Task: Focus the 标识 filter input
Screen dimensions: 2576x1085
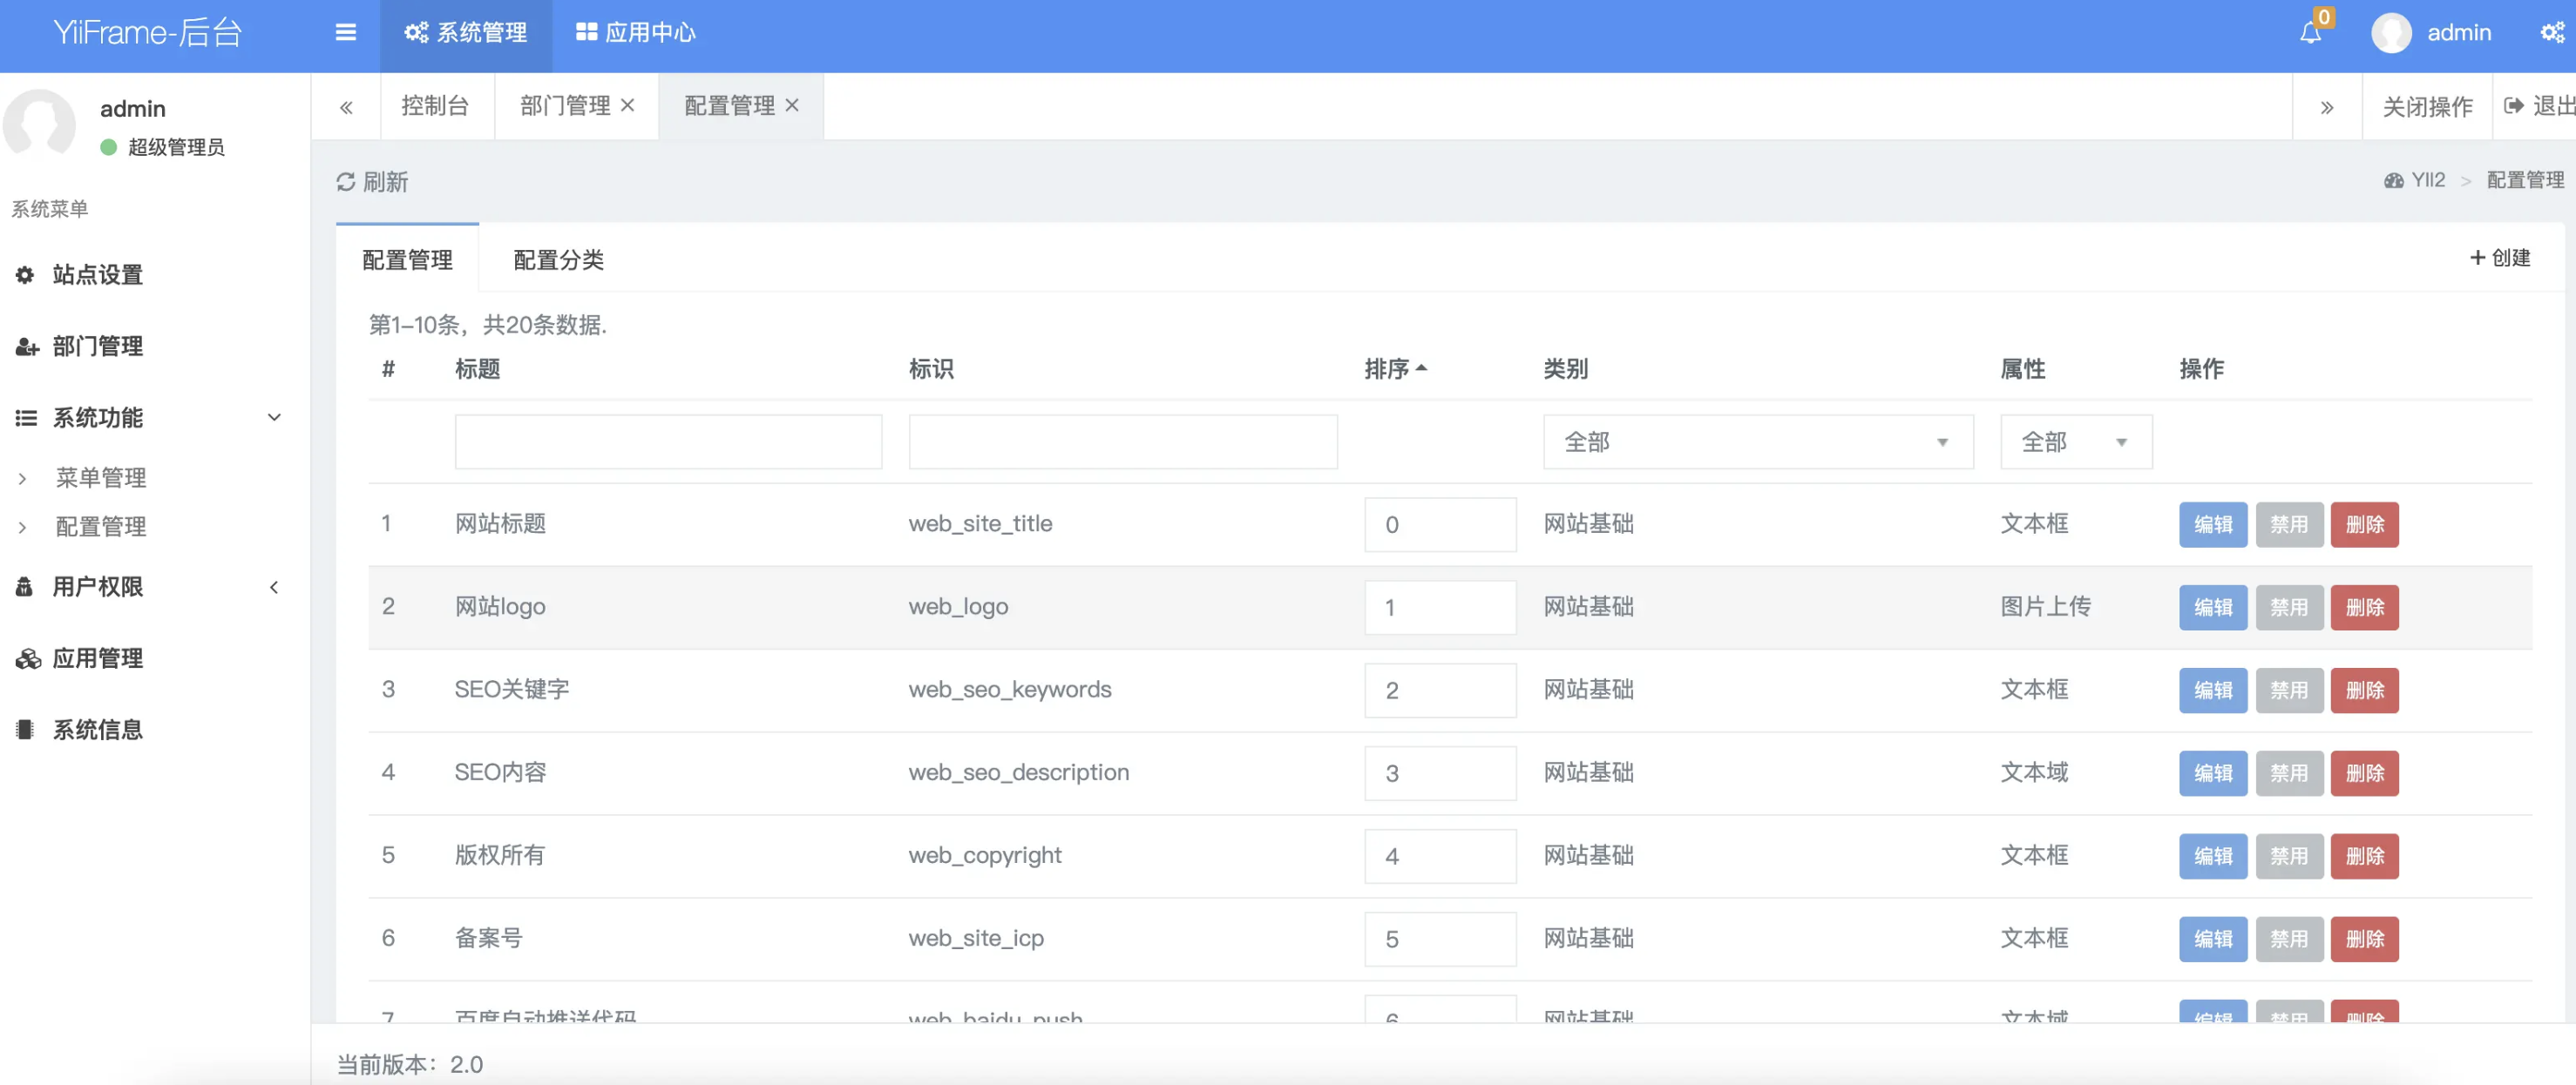Action: 1123,441
